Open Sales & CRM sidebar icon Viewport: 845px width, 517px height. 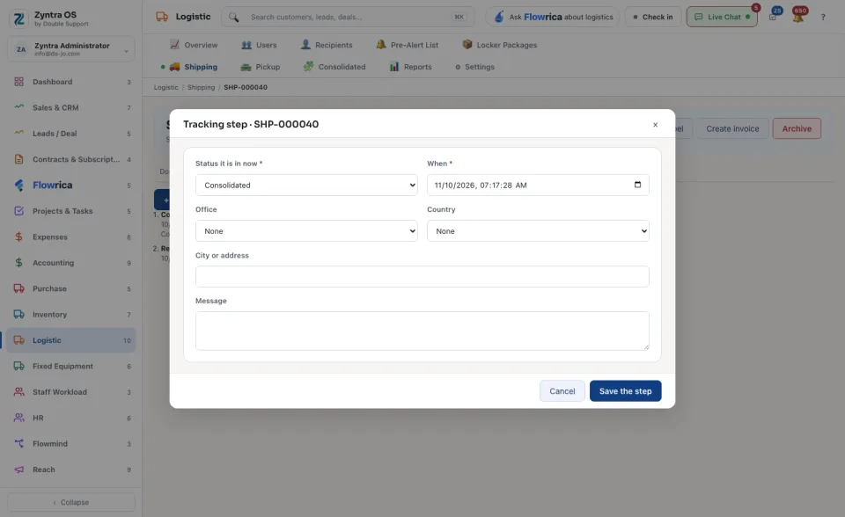coord(18,107)
